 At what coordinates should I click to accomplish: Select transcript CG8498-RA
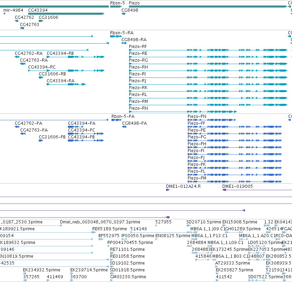(134, 40)
